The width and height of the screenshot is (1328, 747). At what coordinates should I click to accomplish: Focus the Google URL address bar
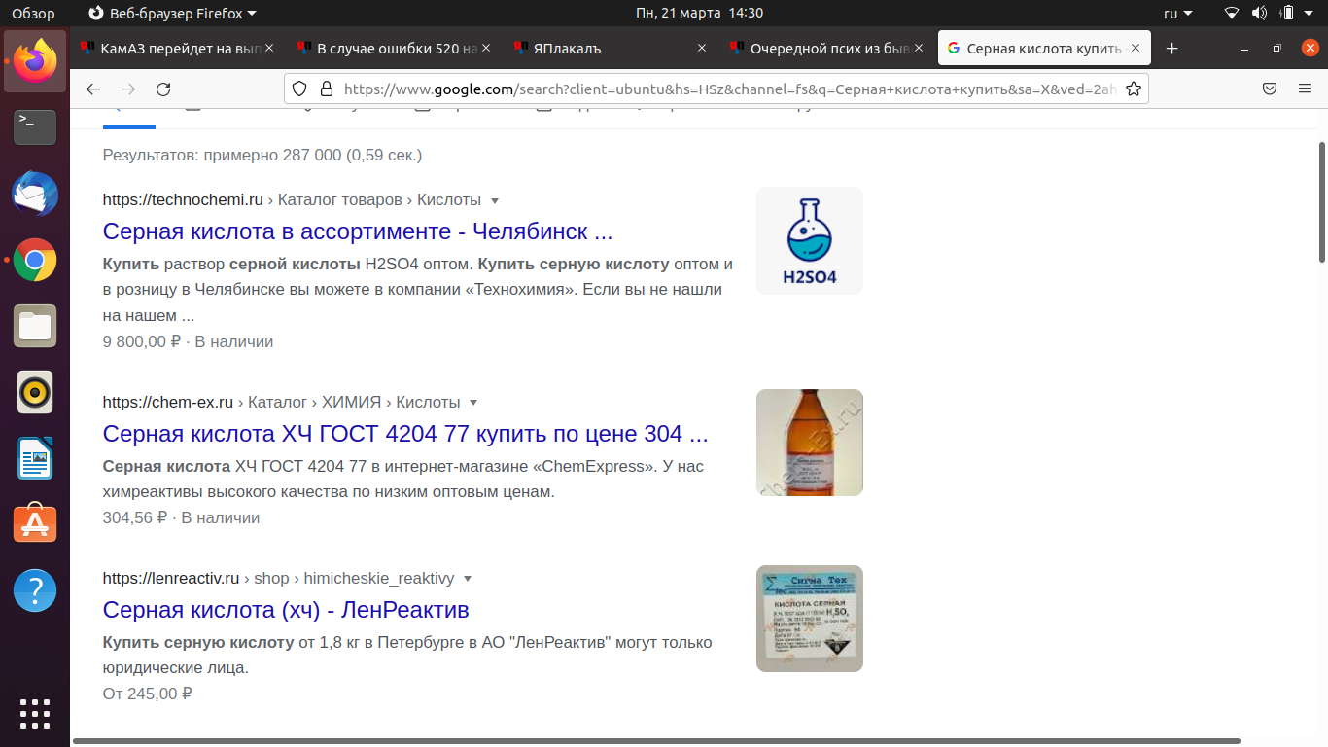pyautogui.click(x=729, y=89)
